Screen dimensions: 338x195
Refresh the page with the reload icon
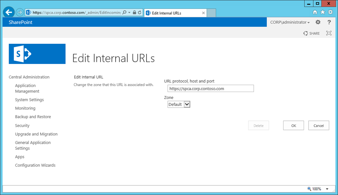pos(140,13)
